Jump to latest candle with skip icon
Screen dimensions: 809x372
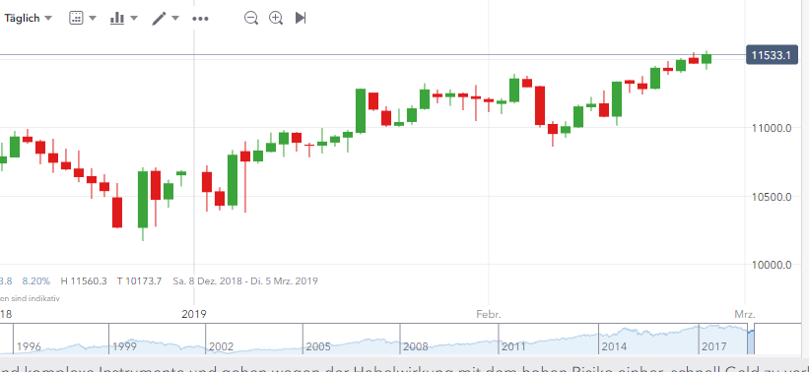click(x=301, y=18)
